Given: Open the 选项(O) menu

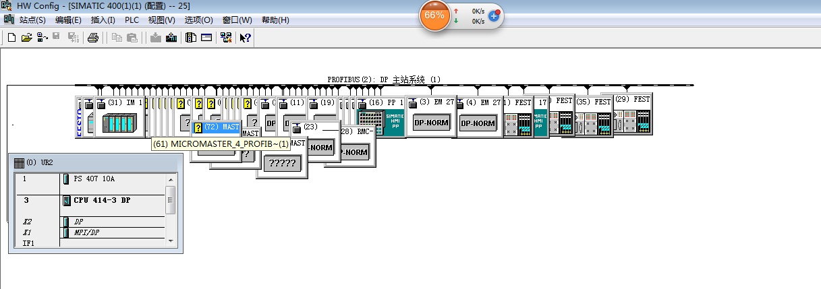Looking at the screenshot, I should [198, 20].
